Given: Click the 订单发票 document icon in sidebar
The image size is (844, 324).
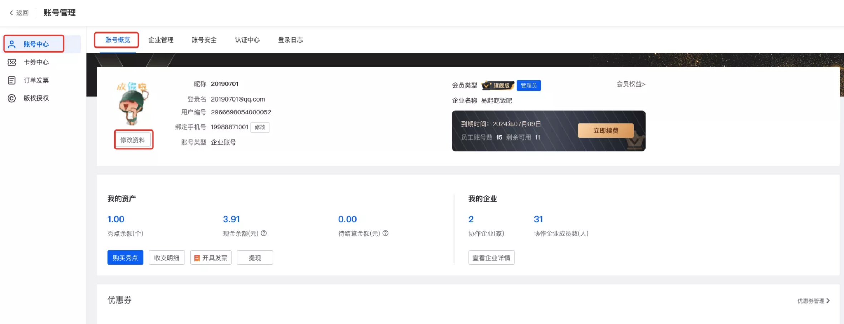Looking at the screenshot, I should [x=12, y=80].
